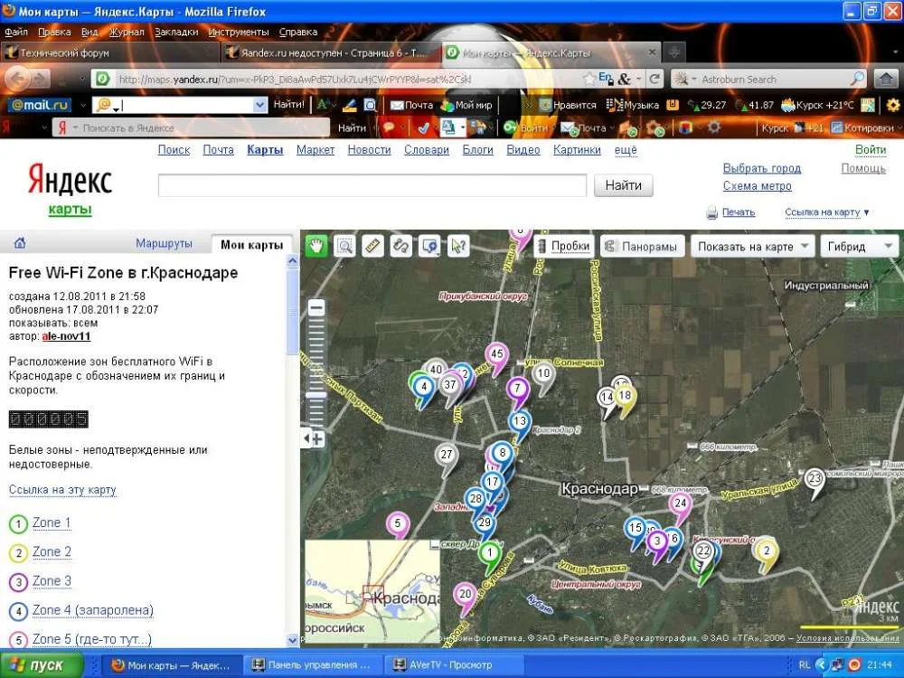Open the Mail.ru search field dropdown arrow

click(259, 105)
